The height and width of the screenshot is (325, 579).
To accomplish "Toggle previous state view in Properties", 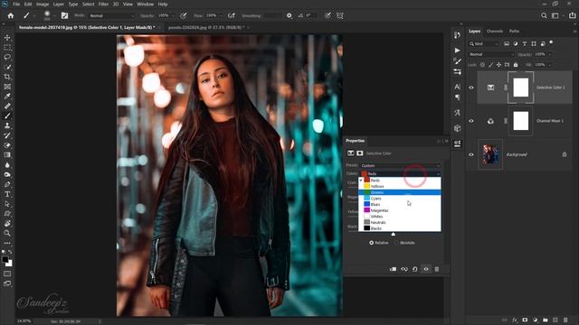I will [x=404, y=269].
